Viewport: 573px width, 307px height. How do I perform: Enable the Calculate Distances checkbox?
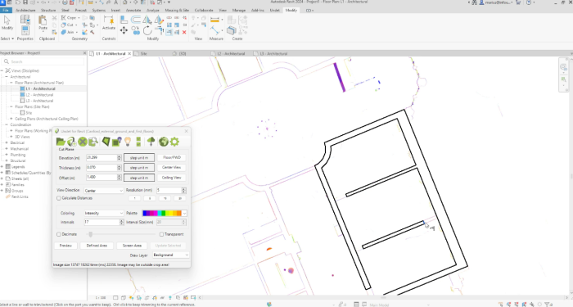pos(58,198)
